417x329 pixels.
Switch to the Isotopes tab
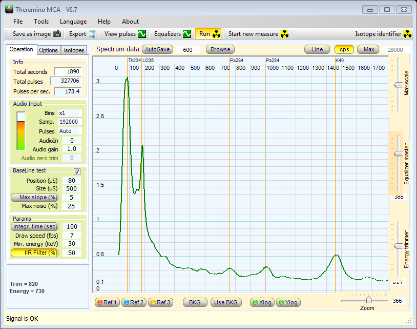(74, 50)
